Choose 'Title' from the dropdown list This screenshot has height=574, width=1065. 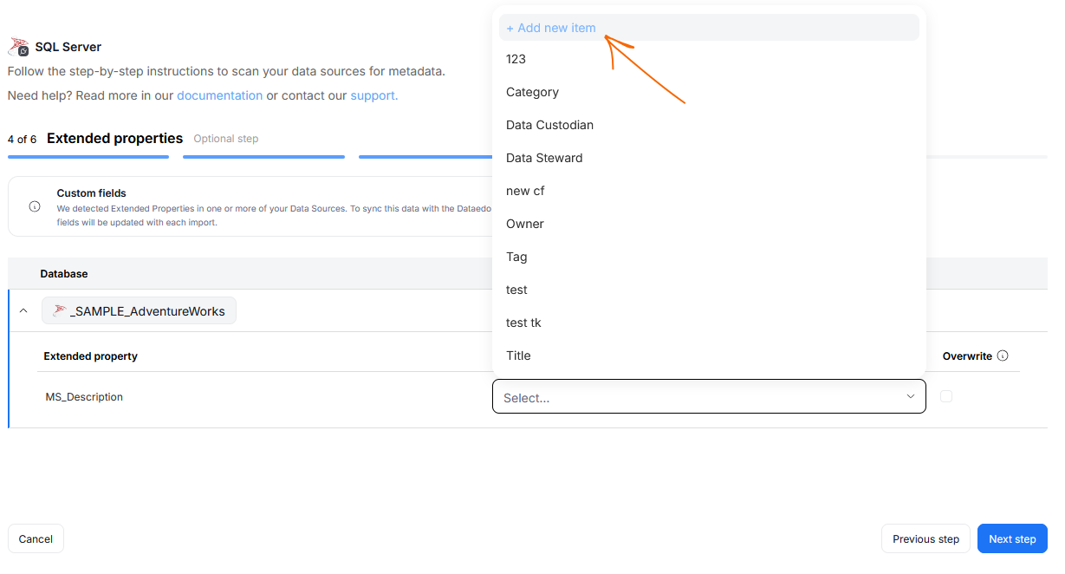click(x=518, y=355)
